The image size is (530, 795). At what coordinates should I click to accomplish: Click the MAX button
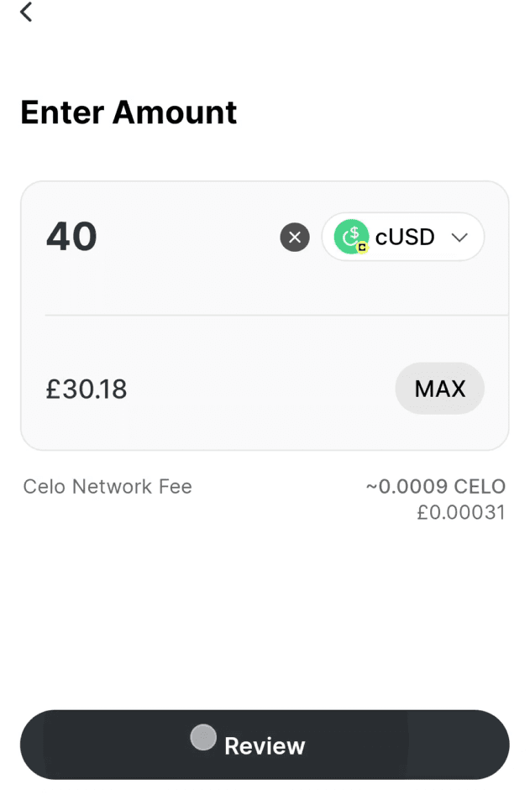440,389
